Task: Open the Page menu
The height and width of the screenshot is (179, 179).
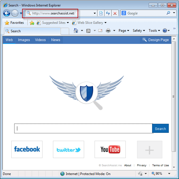Action: click(x=124, y=31)
